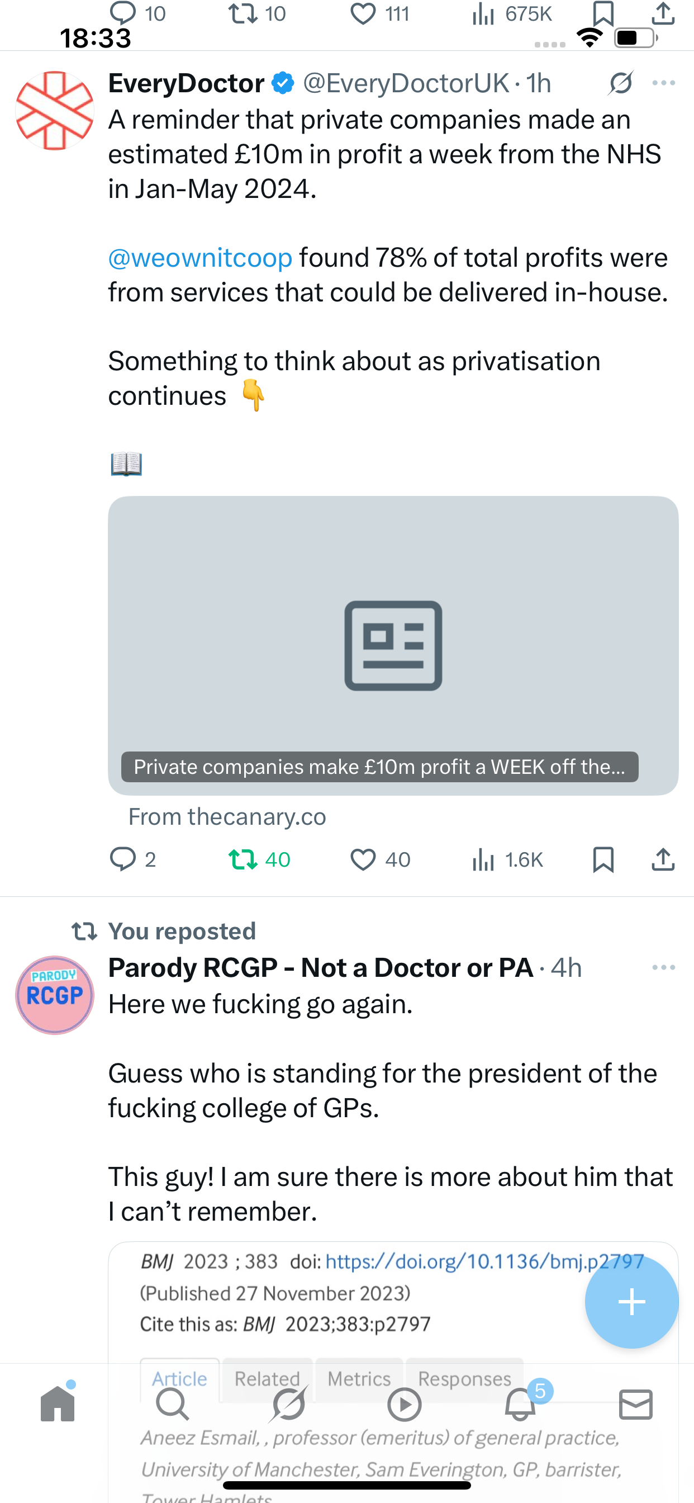Like the EveryDoctor tweet
694x1503 pixels.
click(363, 859)
